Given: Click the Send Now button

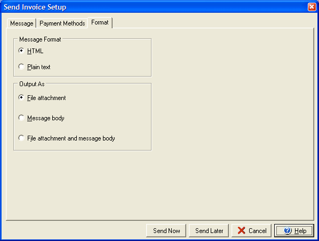Looking at the screenshot, I should [166, 231].
